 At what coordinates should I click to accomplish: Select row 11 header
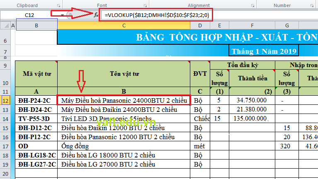coord(5,92)
